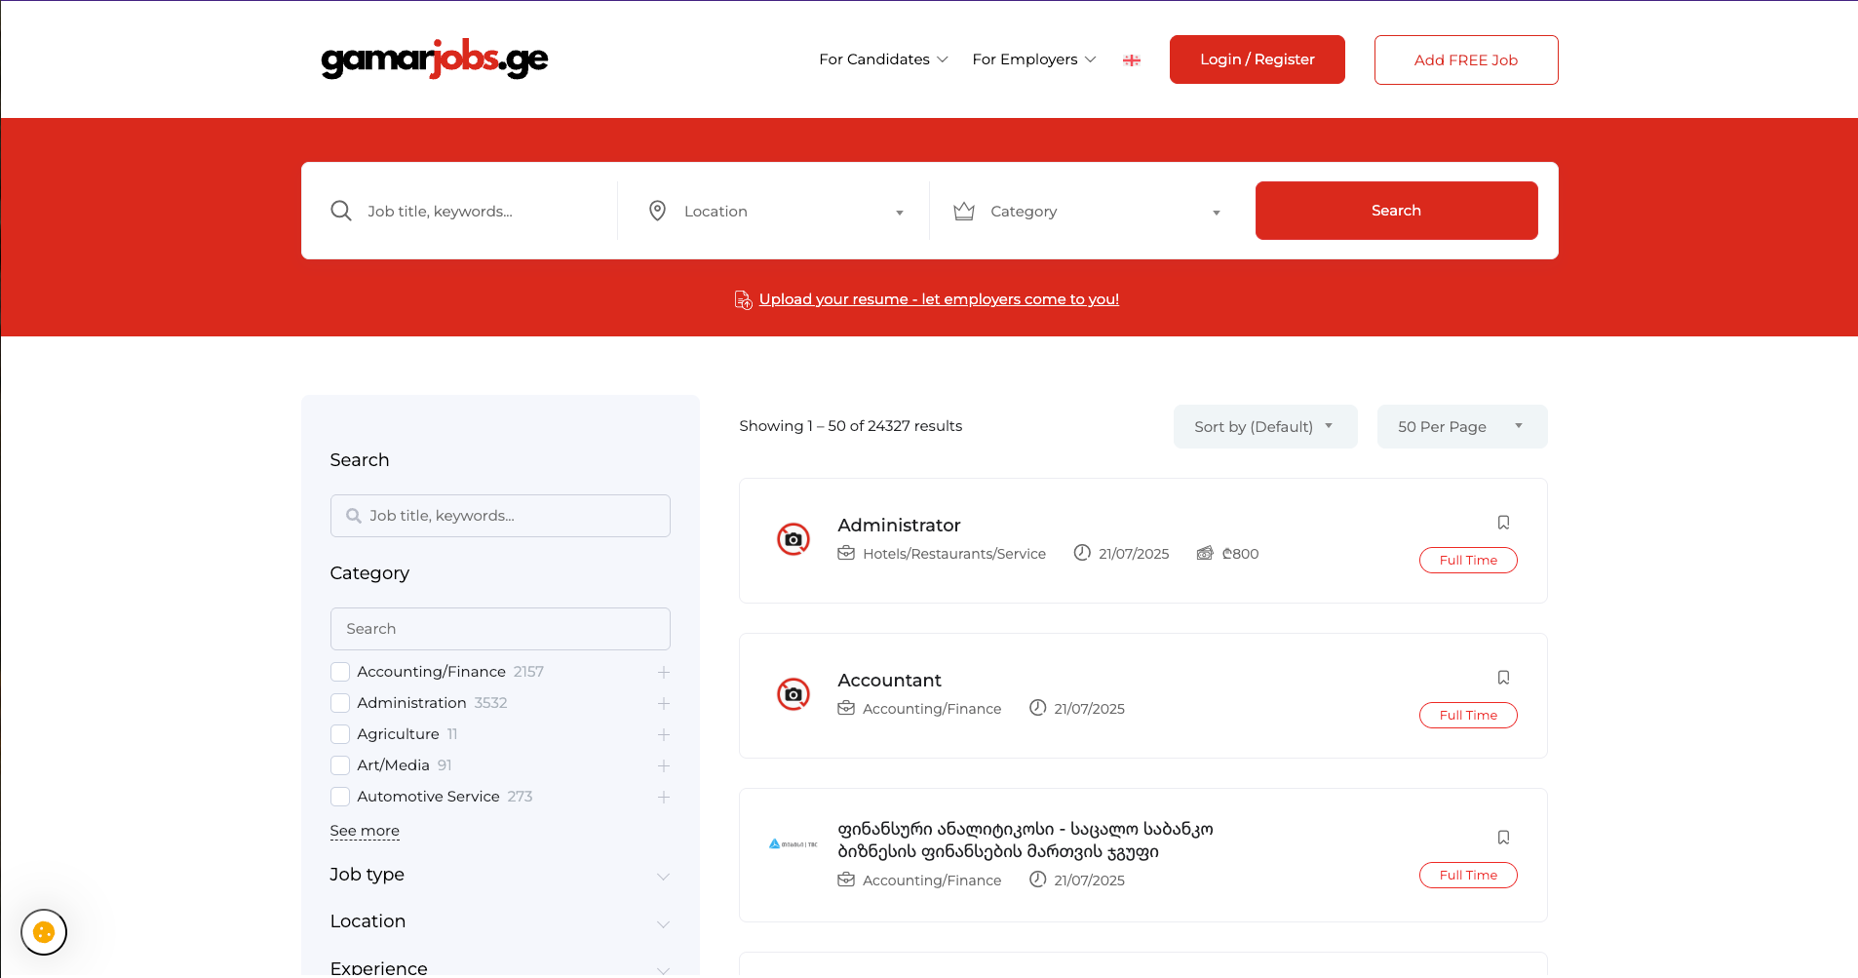
Task: Click the gamarjobs.ge logo
Action: pyautogui.click(x=434, y=59)
